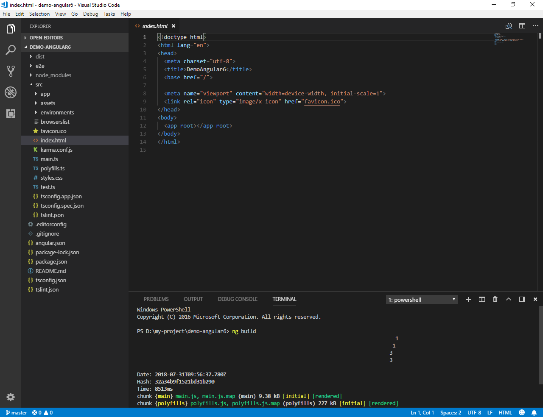Expand the app folder
This screenshot has width=543, height=417.
coord(75,94)
